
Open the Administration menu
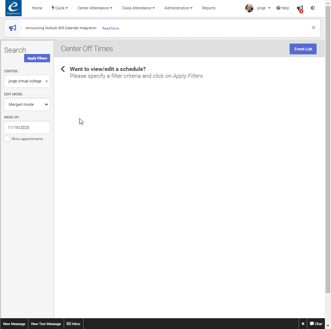click(178, 8)
